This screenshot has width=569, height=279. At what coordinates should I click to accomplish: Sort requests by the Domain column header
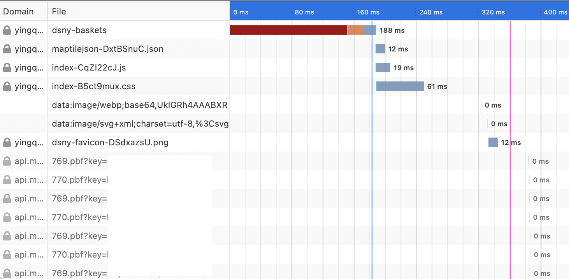coord(19,11)
